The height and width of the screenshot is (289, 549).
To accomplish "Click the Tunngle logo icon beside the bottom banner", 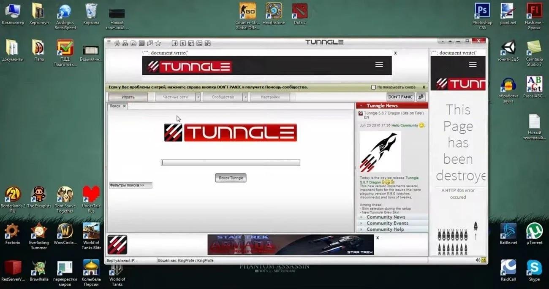I will [x=117, y=245].
